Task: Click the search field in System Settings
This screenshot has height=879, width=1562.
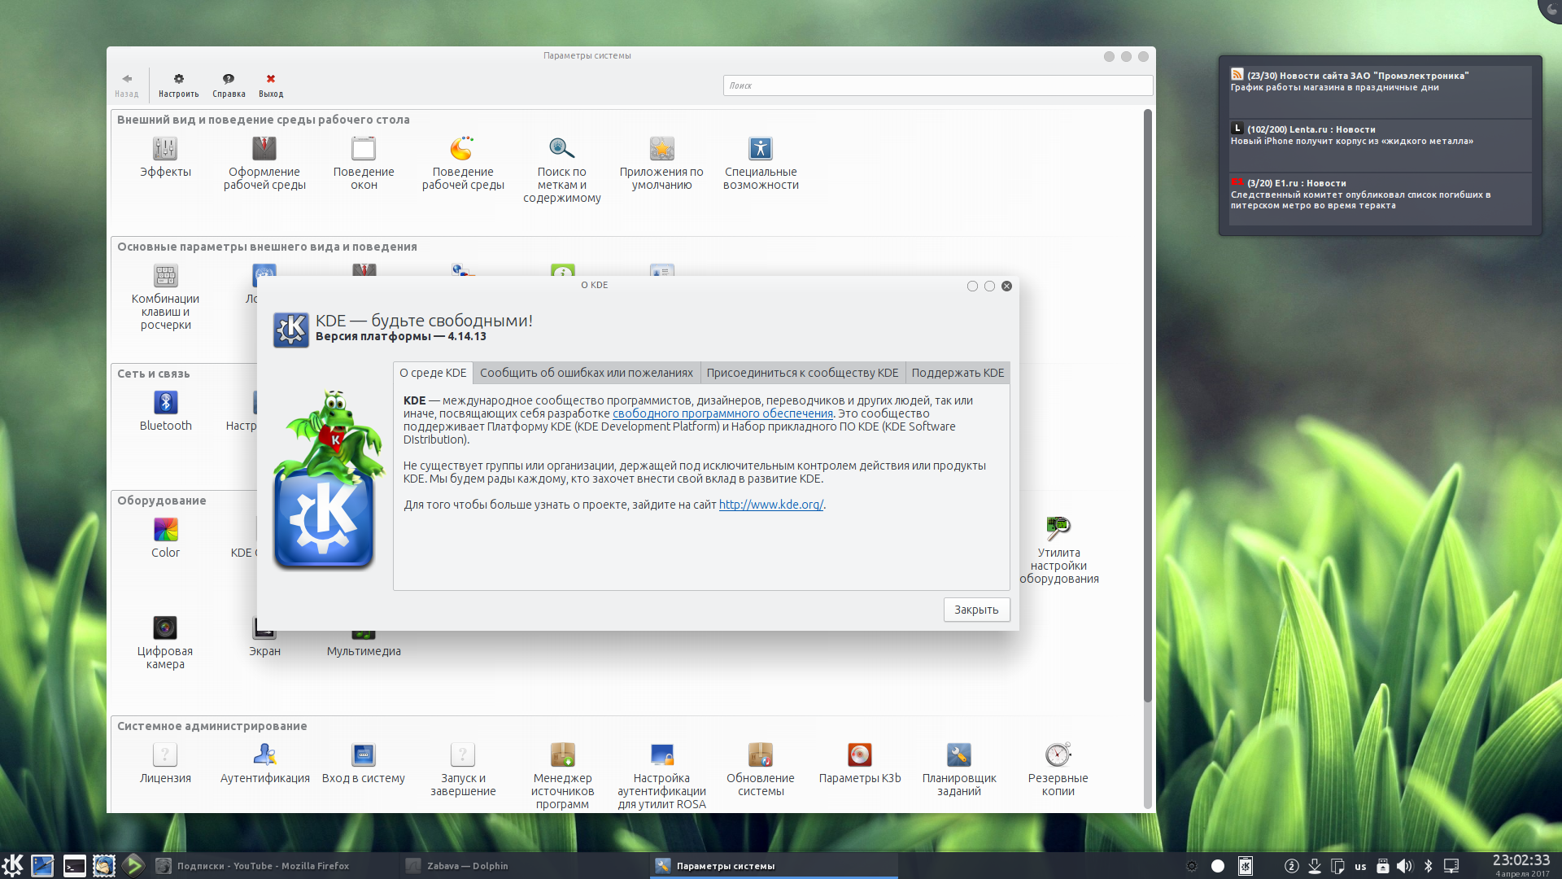Action: pyautogui.click(x=937, y=85)
